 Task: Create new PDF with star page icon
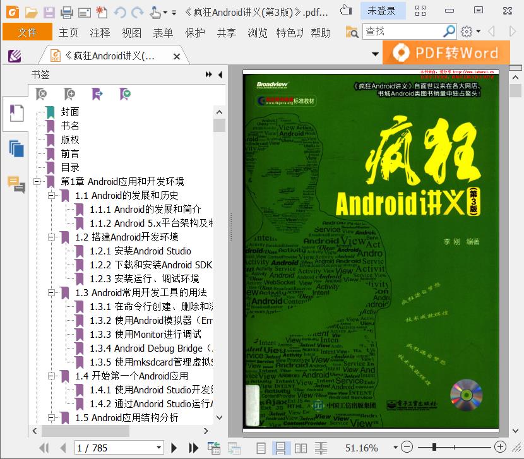click(102, 12)
